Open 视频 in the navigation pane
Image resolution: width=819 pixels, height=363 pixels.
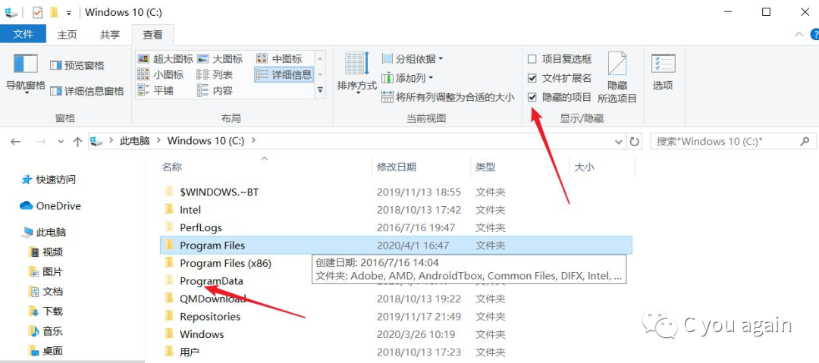46,252
